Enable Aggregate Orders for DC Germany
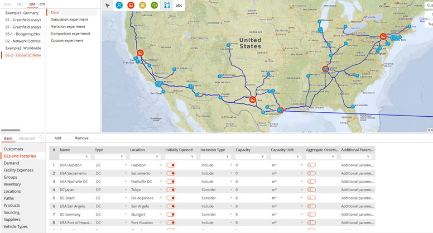 coord(311,215)
